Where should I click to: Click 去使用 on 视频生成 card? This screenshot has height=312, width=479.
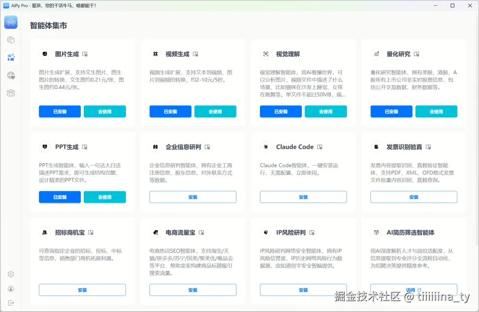(216, 112)
